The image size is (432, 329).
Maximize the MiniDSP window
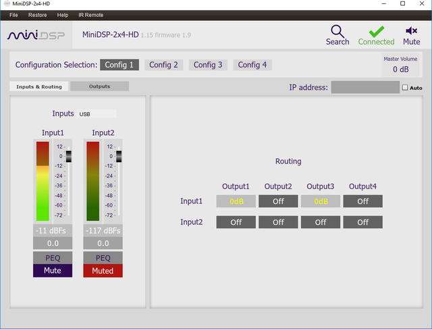tap(402, 3)
